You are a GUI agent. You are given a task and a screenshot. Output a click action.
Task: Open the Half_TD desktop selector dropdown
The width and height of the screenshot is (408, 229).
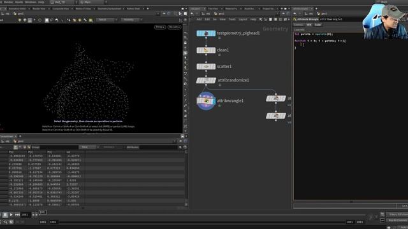63,2
